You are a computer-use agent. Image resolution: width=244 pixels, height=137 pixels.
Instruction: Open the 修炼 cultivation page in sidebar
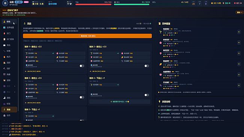tap(9, 22)
